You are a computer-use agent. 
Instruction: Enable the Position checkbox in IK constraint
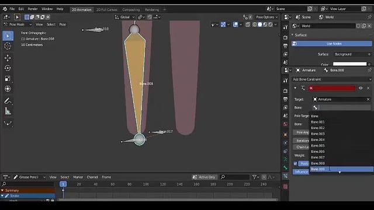tap(296, 163)
